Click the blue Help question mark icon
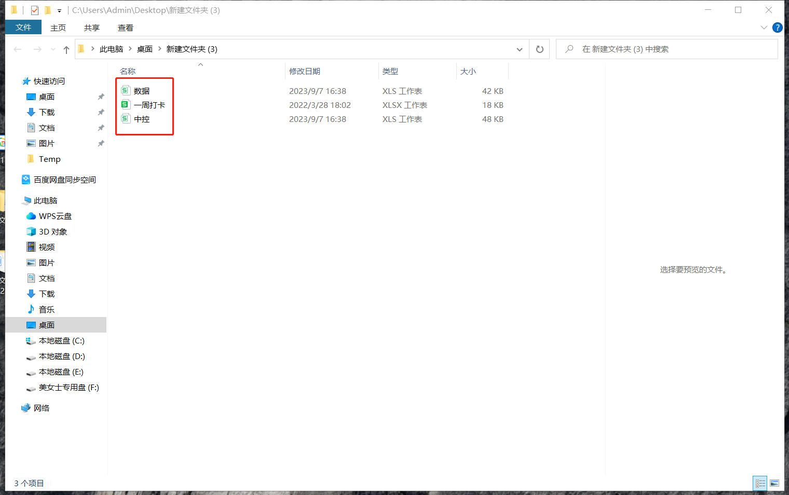 pyautogui.click(x=777, y=27)
